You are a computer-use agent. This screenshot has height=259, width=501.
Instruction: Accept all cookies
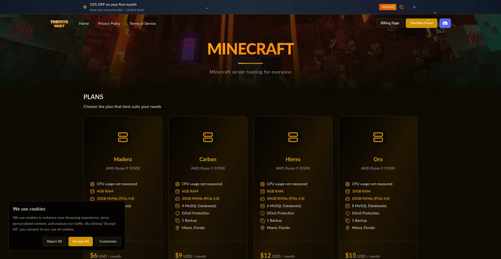click(80, 241)
